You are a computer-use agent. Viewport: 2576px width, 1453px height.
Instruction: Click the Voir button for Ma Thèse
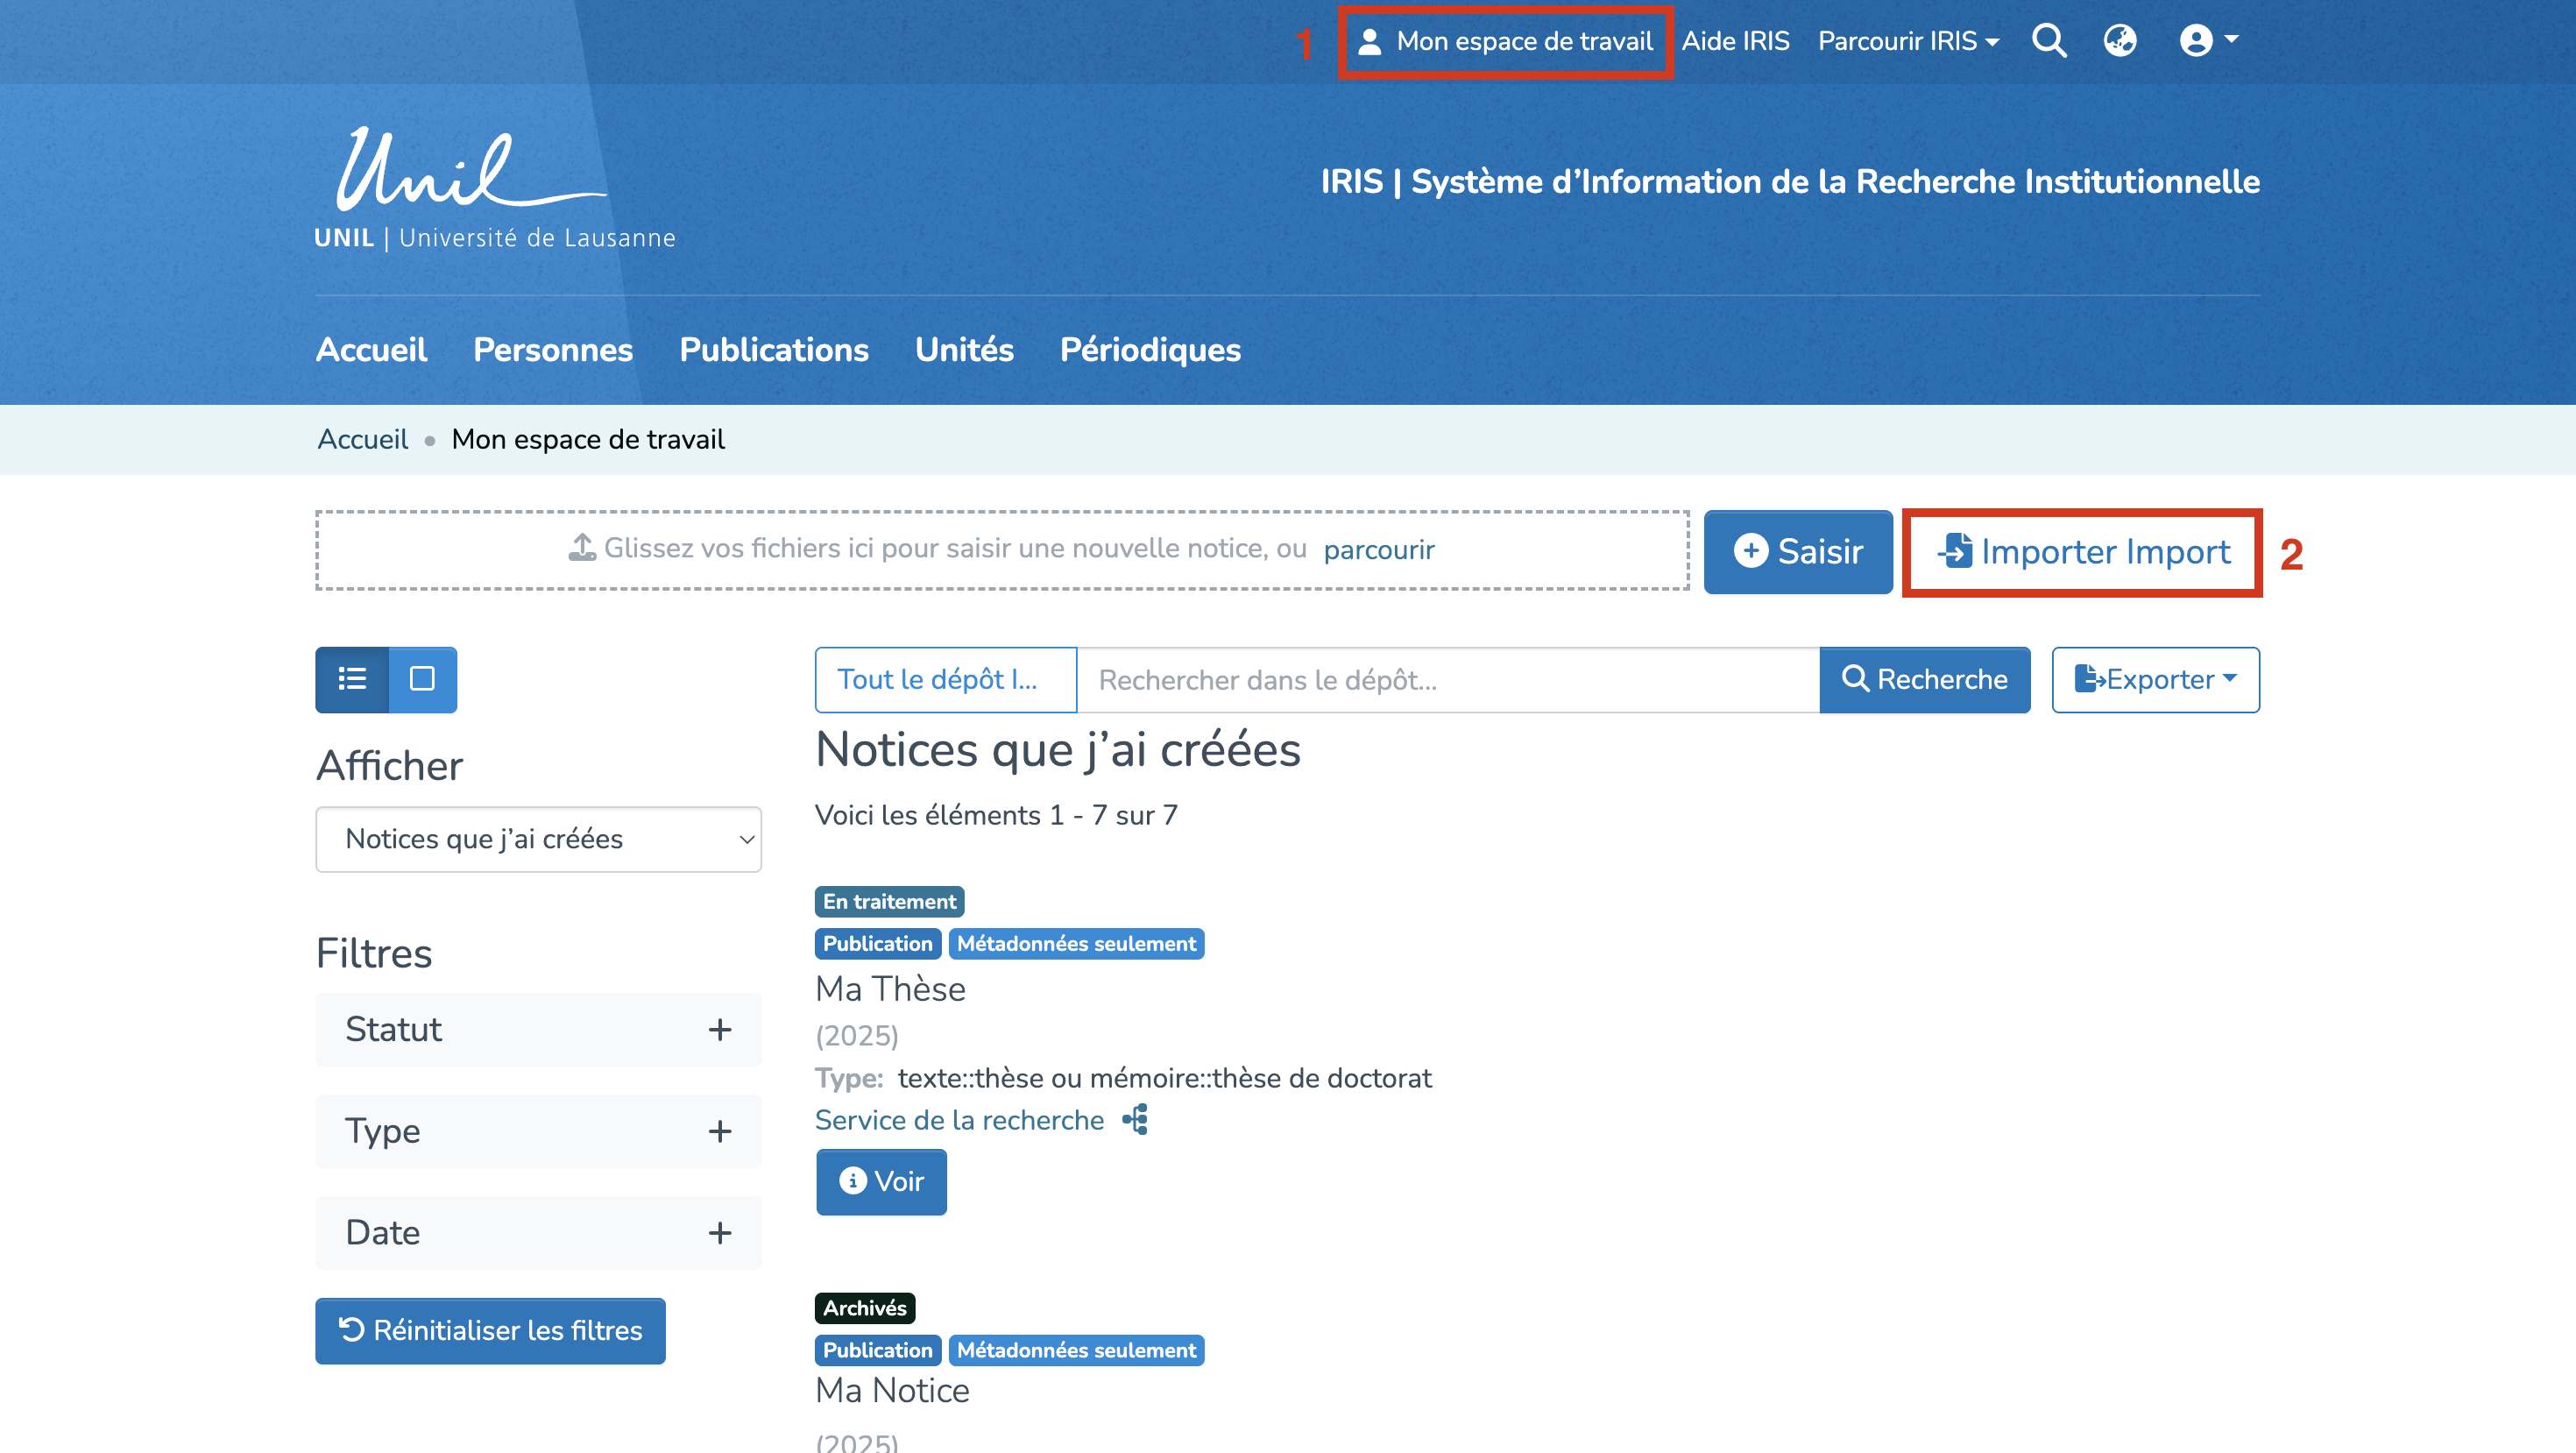(x=881, y=1181)
